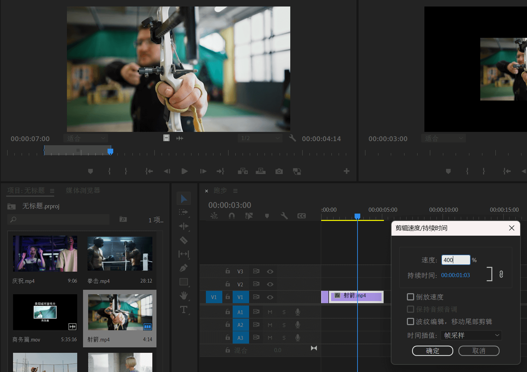Toggle V2 track output eye
The image size is (527, 372).
click(270, 284)
